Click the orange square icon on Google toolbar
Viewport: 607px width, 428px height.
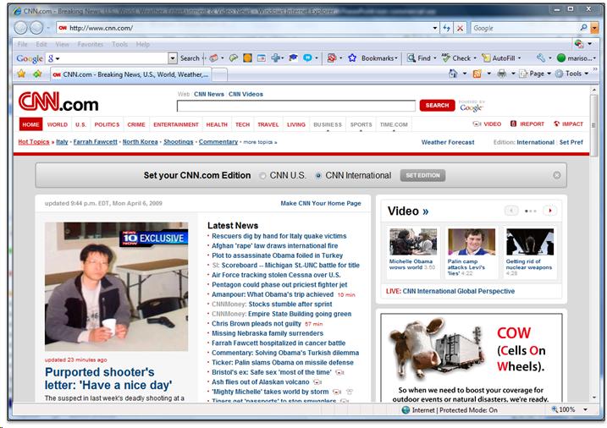(x=247, y=58)
